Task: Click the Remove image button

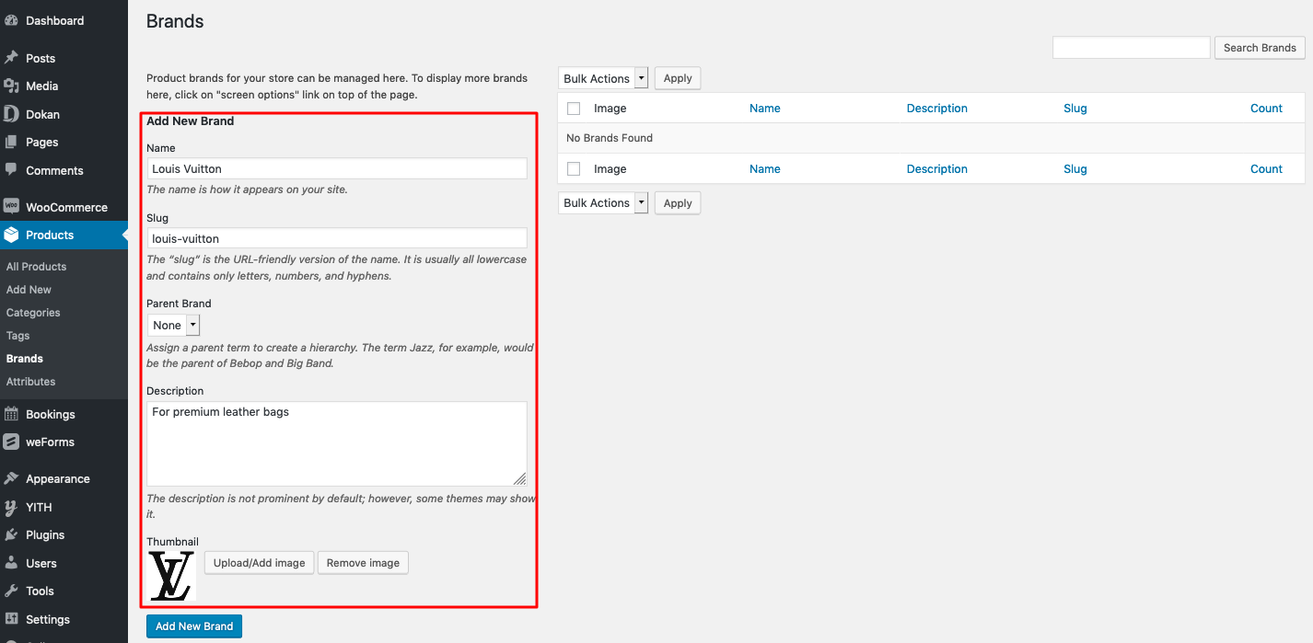Action: pos(363,563)
